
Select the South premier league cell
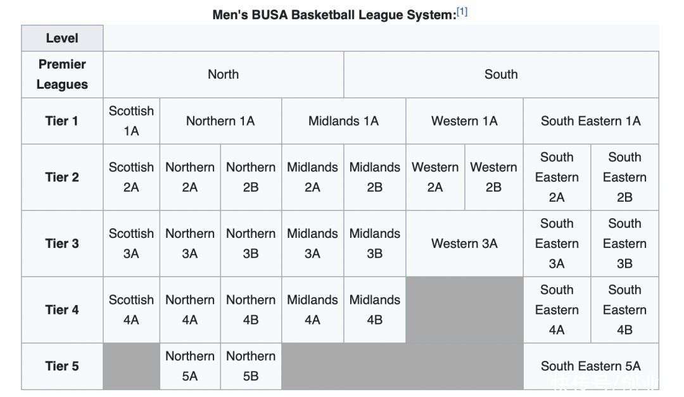click(500, 74)
